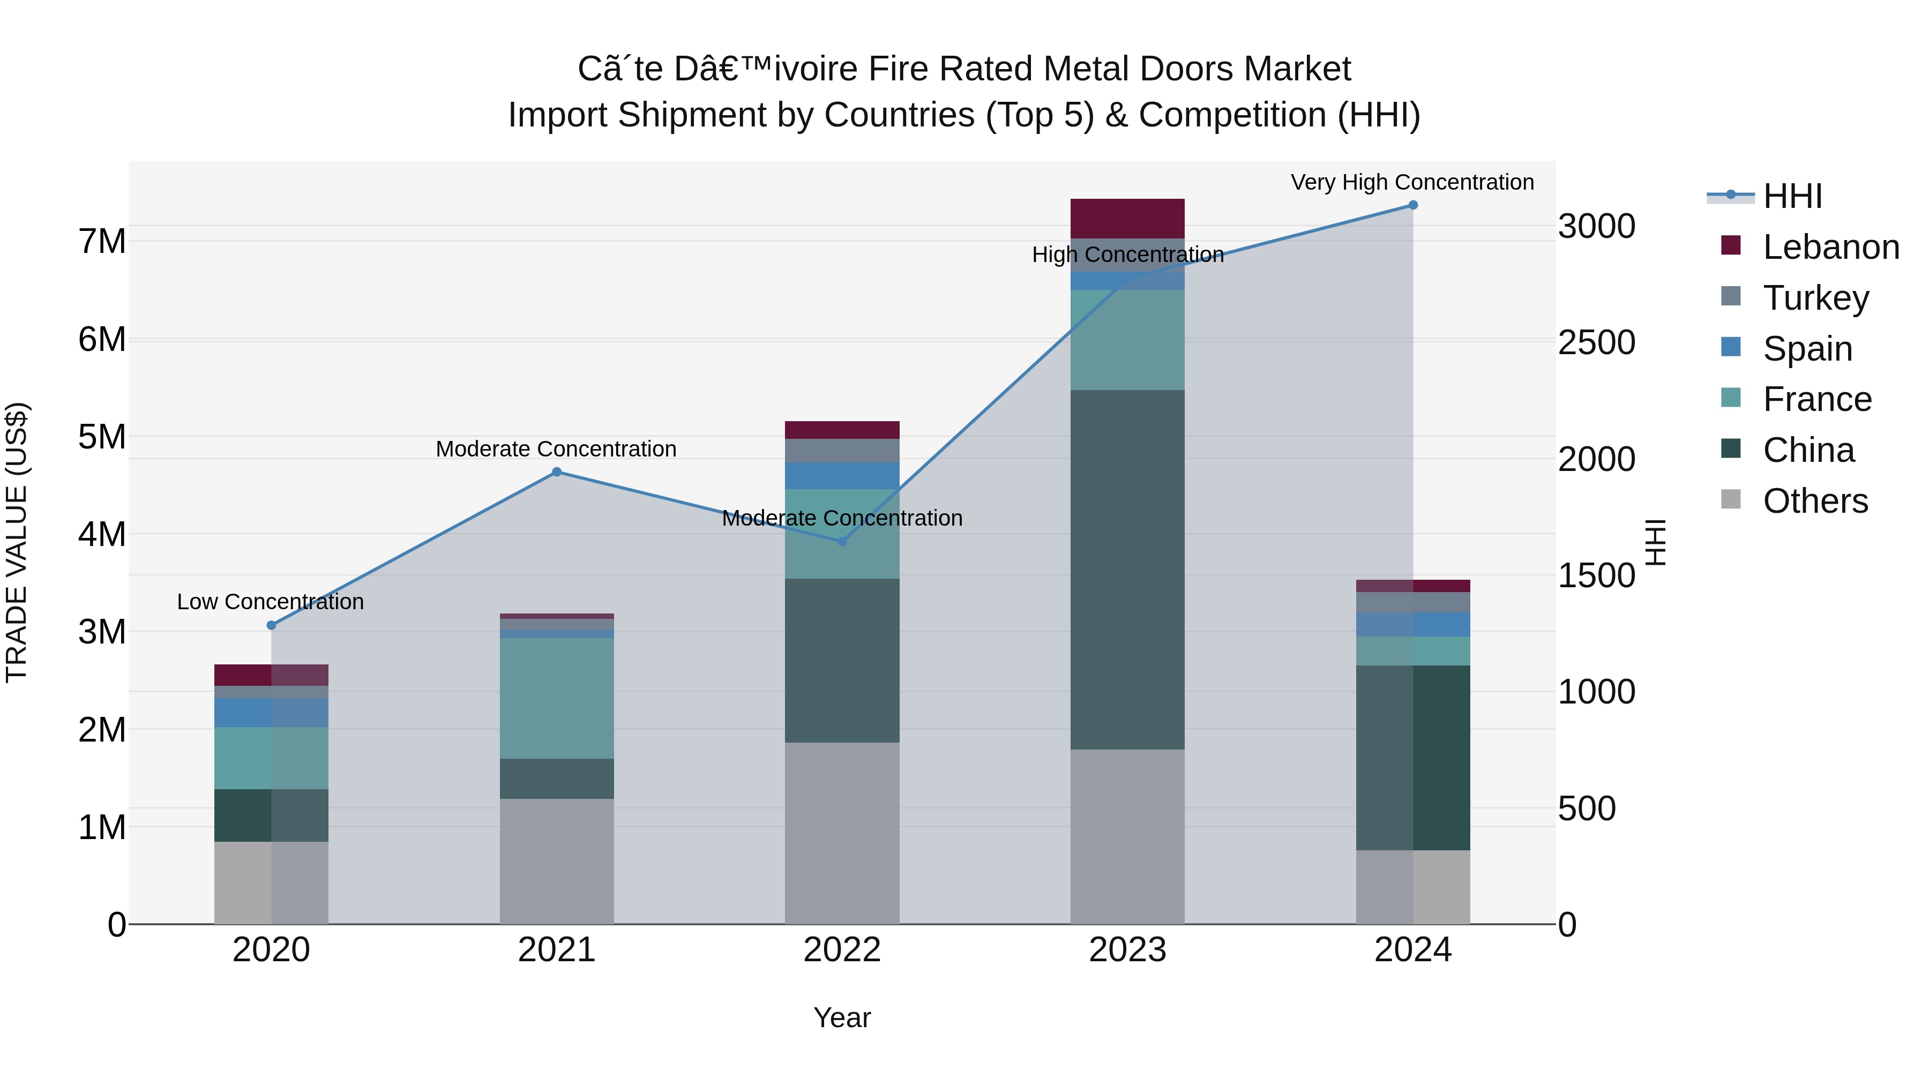The image size is (1929, 1085).
Task: Toggle Others series in the legend
Action: click(1794, 501)
